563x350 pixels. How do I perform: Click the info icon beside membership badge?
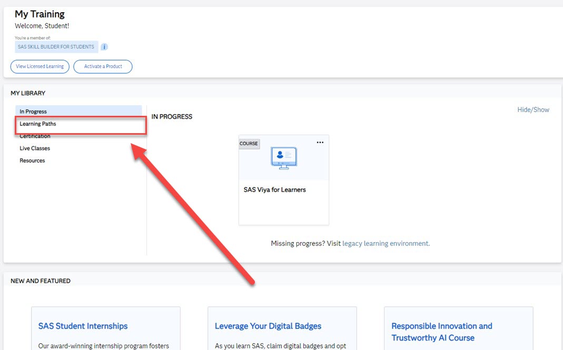[x=104, y=47]
